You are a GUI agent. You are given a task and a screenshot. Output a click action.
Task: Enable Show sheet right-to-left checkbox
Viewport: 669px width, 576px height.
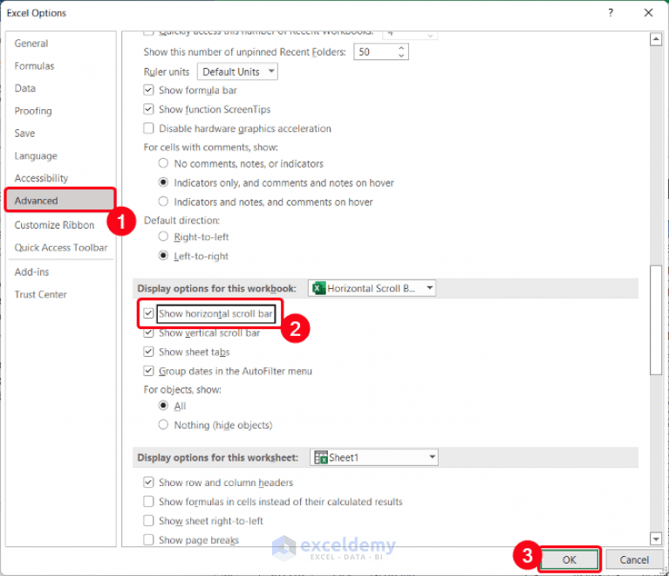click(x=148, y=520)
